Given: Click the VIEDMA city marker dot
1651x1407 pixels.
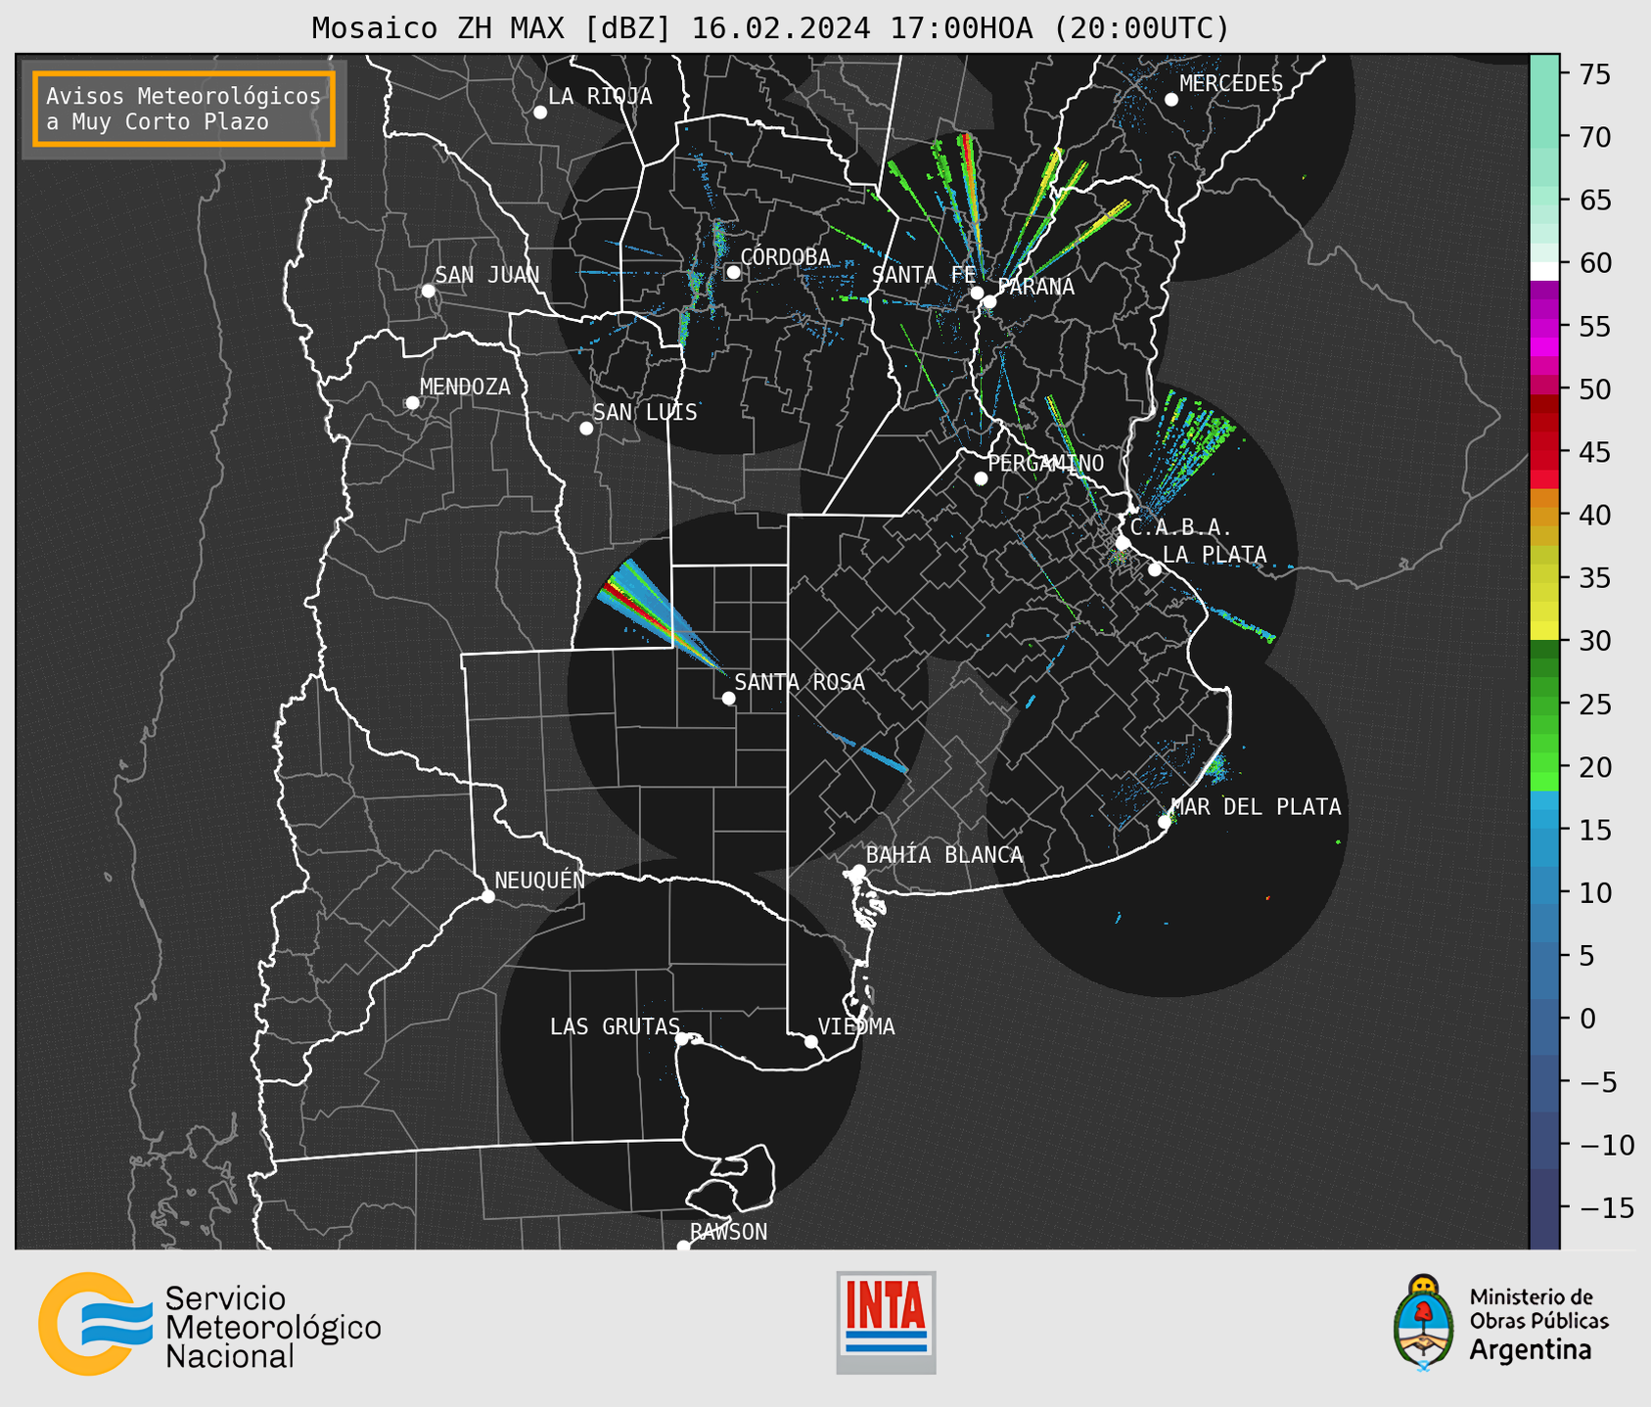Looking at the screenshot, I should pyautogui.click(x=811, y=1041).
